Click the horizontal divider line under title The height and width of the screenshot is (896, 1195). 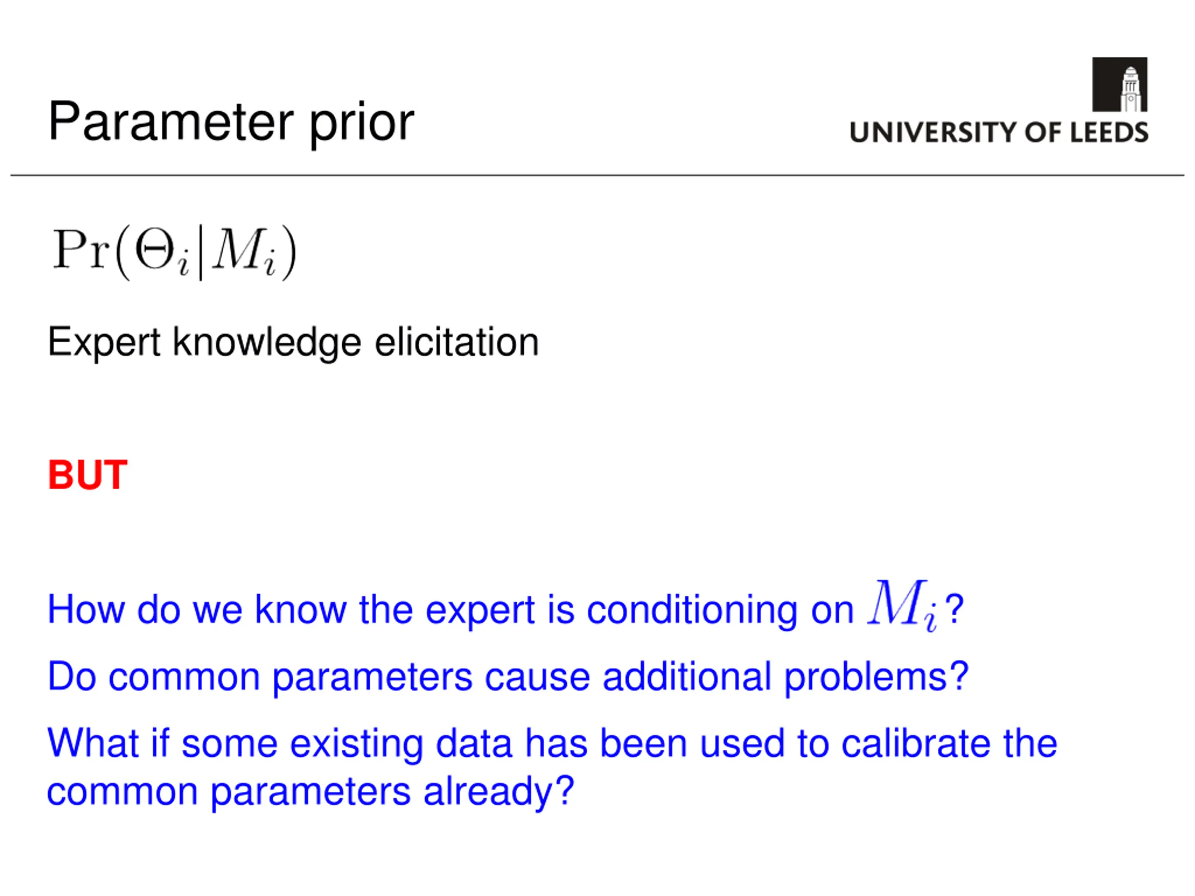(597, 175)
